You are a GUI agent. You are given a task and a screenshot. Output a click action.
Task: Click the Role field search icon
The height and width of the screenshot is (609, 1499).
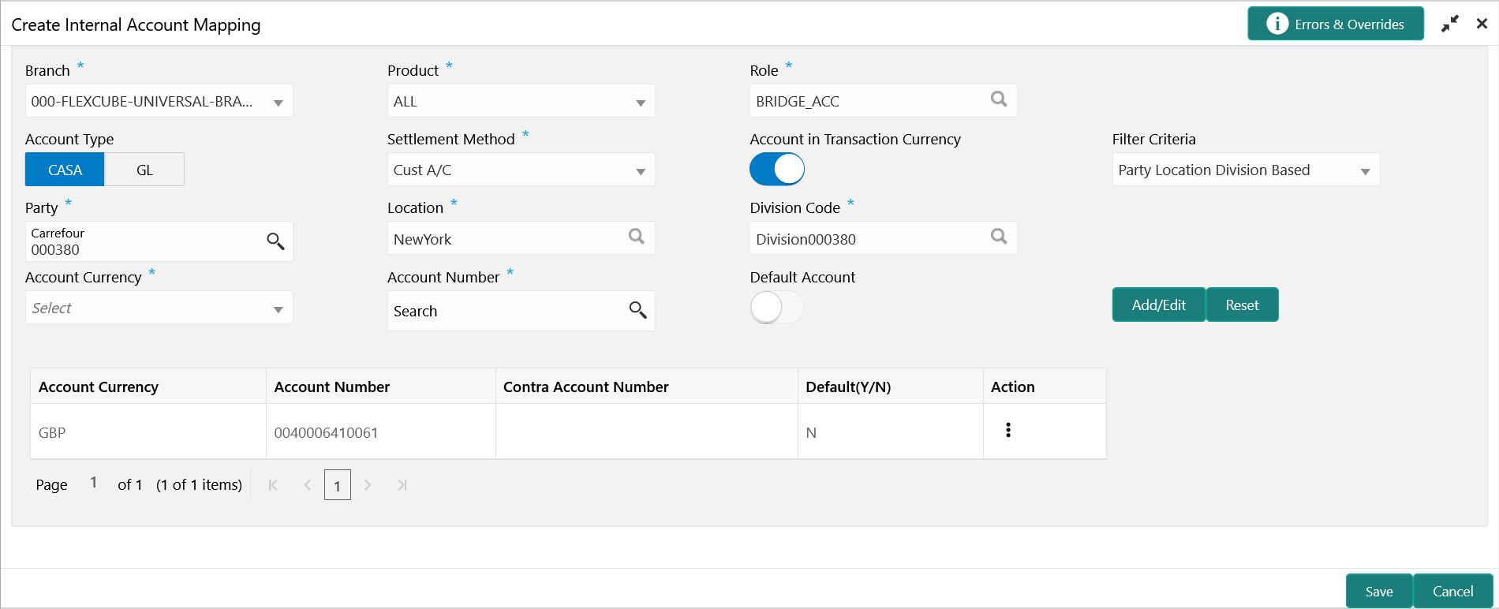click(999, 99)
